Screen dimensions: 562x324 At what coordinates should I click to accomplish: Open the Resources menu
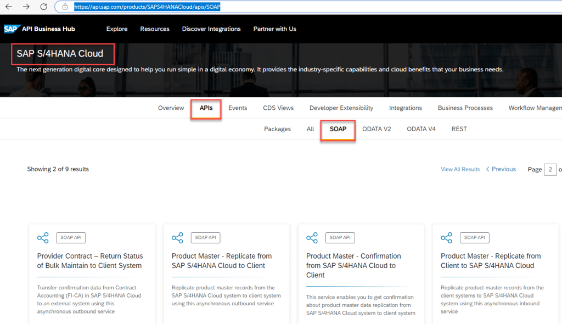[155, 29]
